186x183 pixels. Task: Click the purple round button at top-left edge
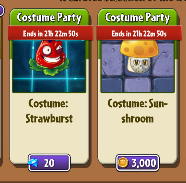tap(2, 11)
